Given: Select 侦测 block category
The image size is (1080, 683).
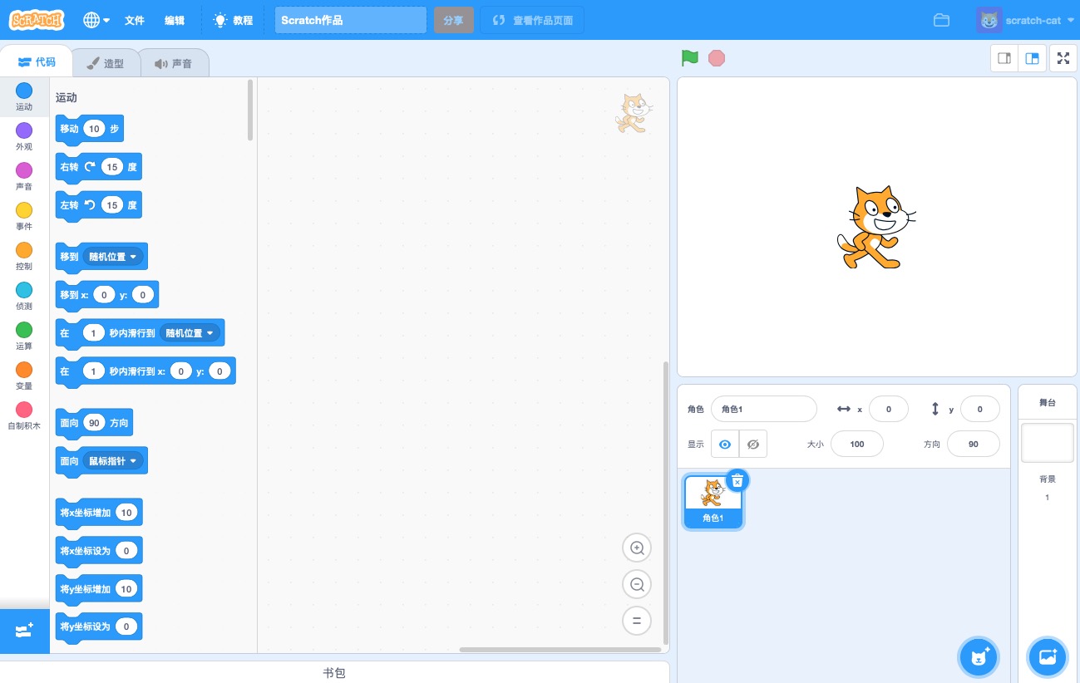Looking at the screenshot, I should [x=24, y=296].
